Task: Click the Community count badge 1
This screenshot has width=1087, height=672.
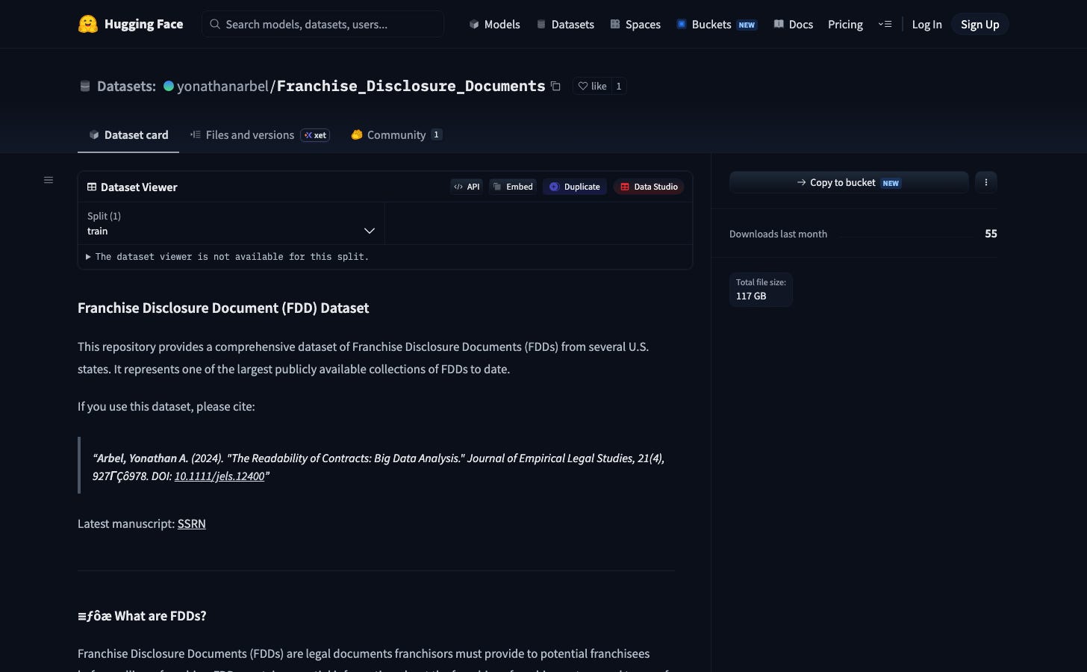Action: tap(437, 134)
